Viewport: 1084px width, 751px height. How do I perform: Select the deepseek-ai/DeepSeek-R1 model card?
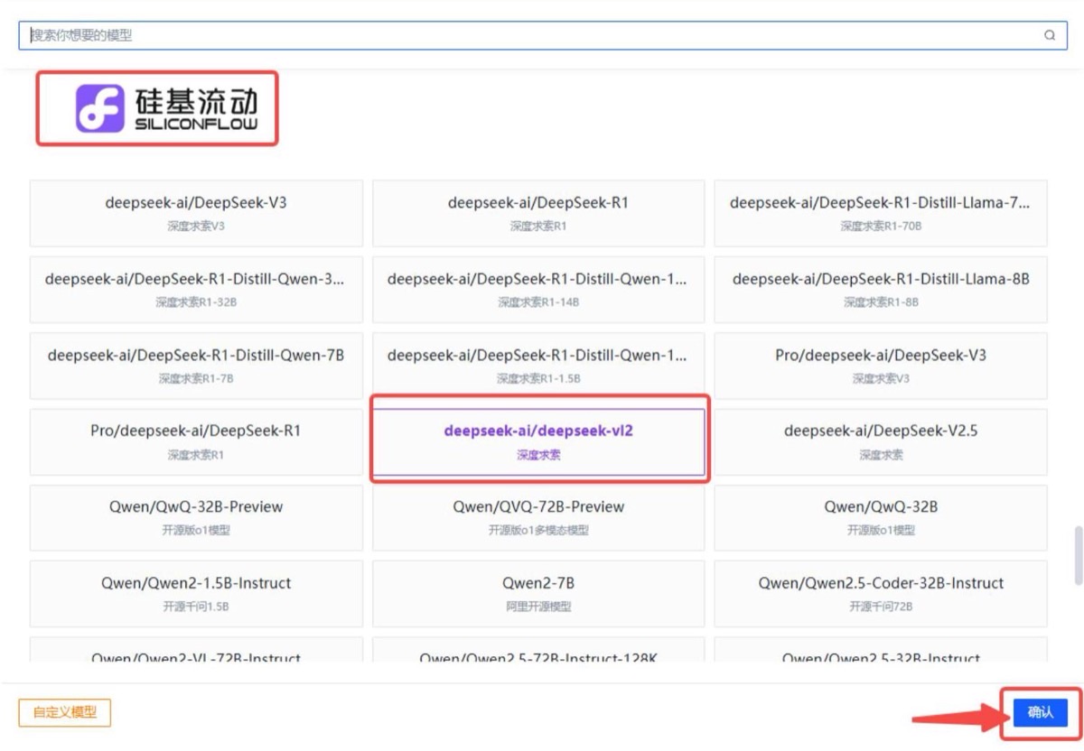[538, 213]
